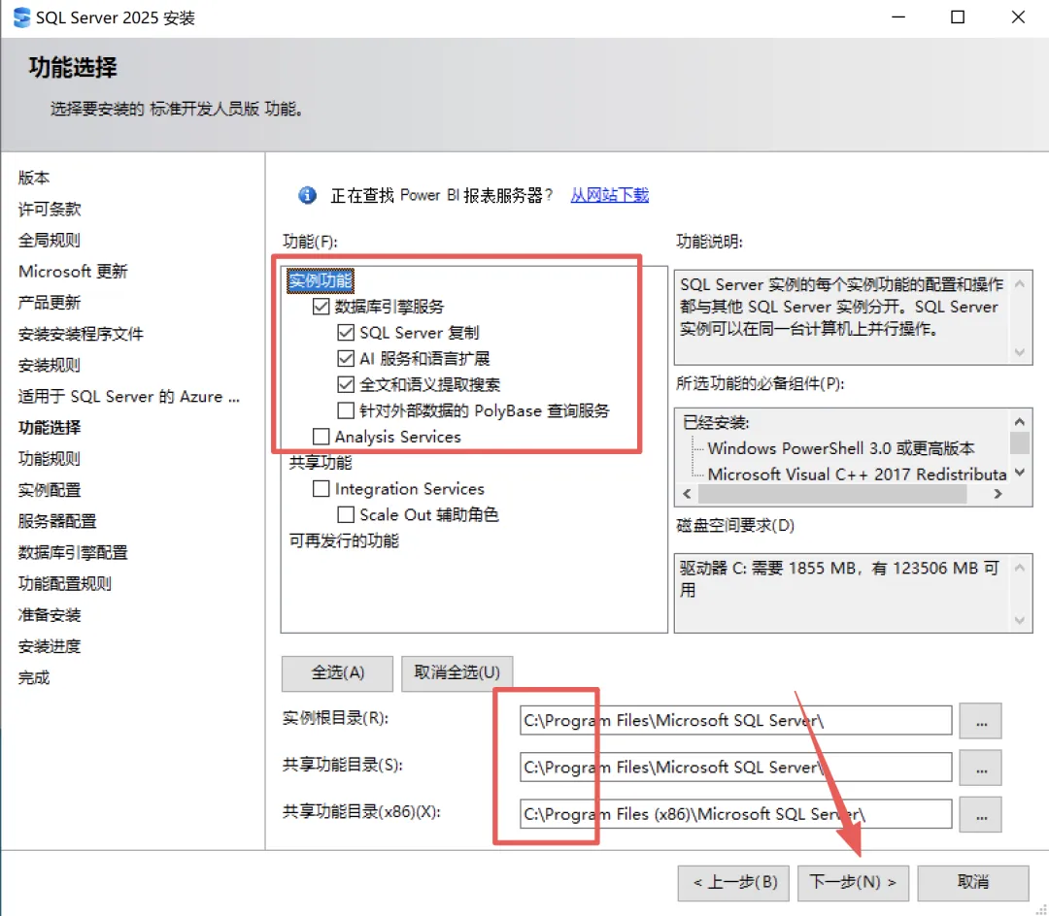Check the Analysis Services checkbox

[x=321, y=437]
